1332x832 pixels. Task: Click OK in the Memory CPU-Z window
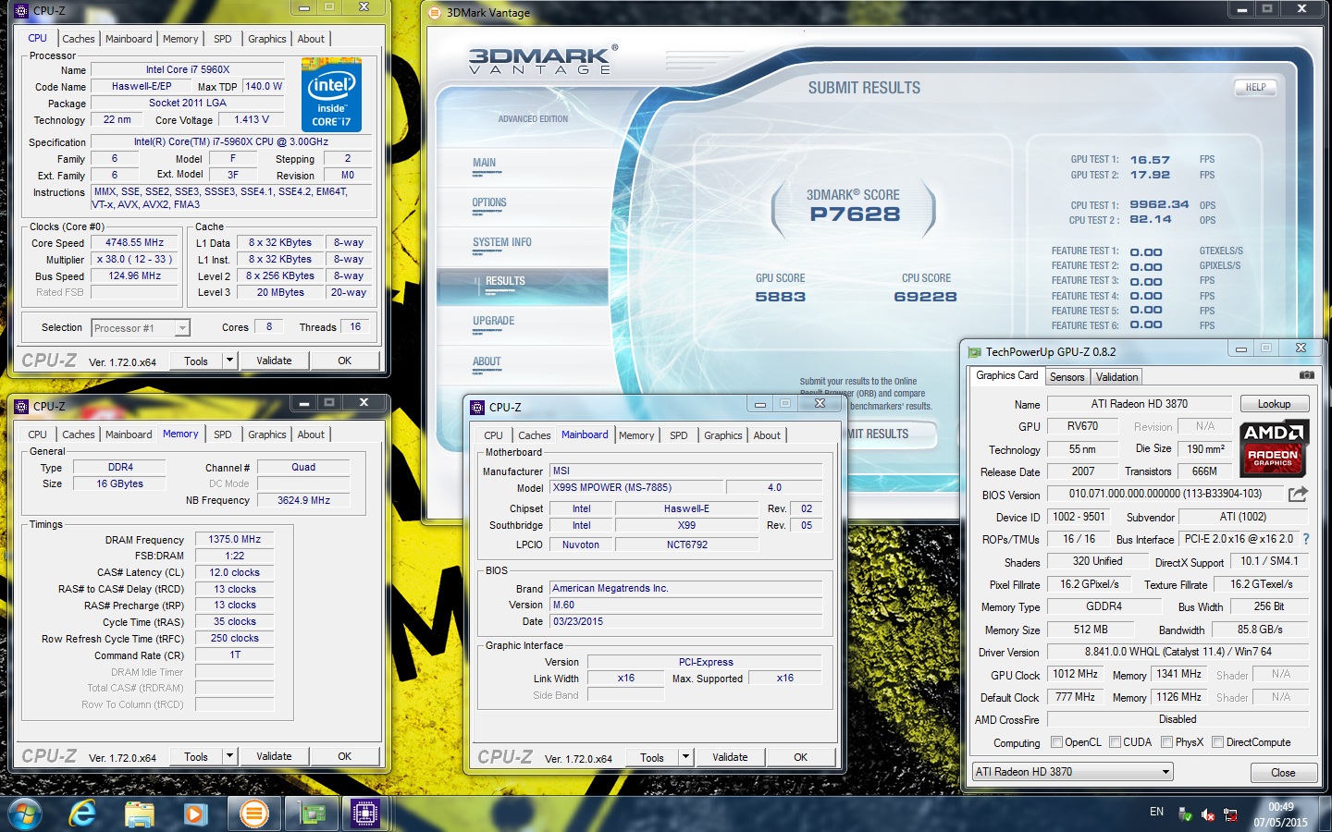click(345, 756)
